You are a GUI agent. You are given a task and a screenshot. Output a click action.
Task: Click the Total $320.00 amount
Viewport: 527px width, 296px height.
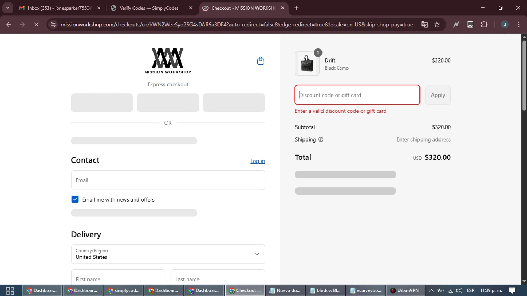click(437, 157)
